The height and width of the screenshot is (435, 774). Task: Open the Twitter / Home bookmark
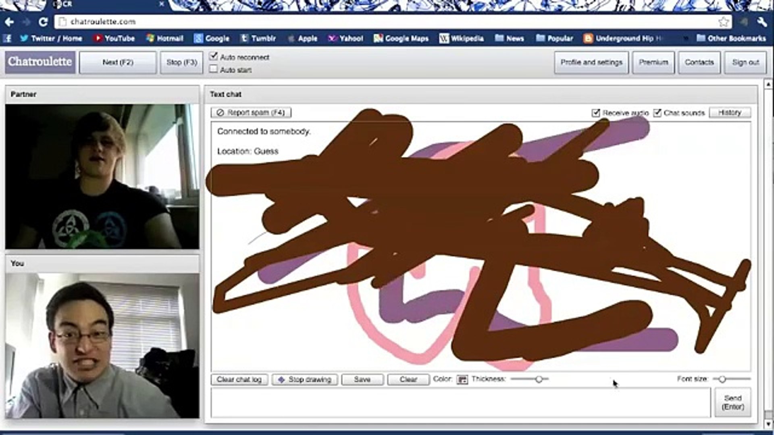tap(51, 38)
